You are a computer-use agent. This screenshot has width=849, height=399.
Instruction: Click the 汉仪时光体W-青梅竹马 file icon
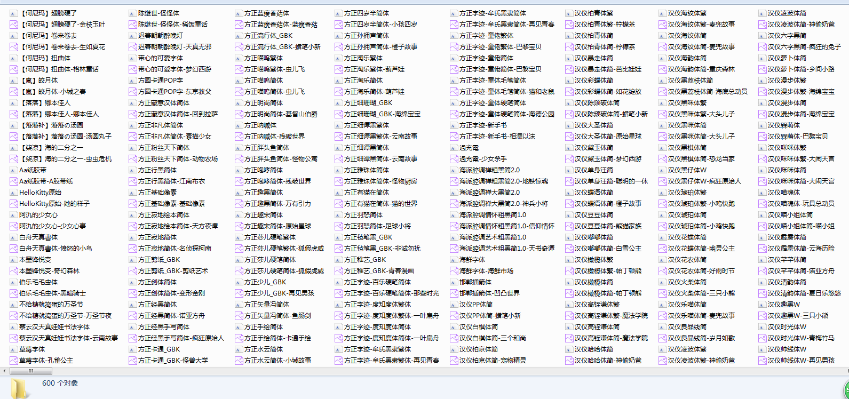(763, 338)
